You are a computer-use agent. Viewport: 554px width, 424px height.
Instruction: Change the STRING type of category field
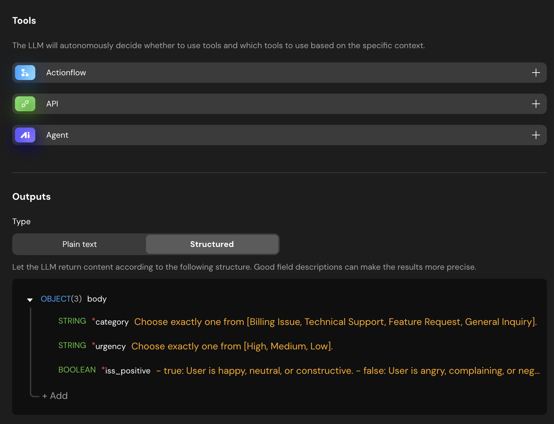(72, 321)
